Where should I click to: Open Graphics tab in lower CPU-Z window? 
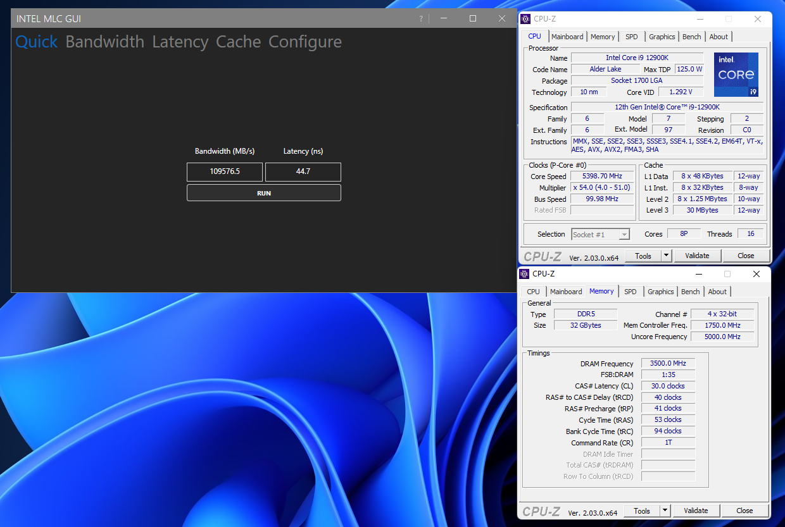click(x=661, y=292)
